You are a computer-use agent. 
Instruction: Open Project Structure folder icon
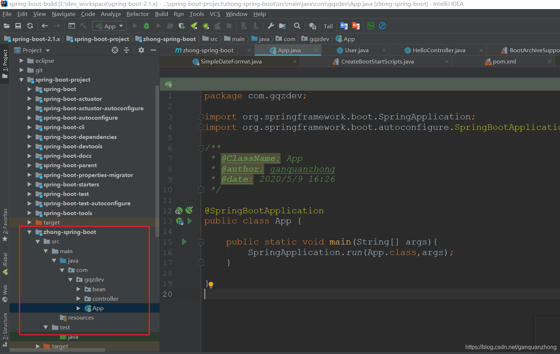tap(282, 26)
